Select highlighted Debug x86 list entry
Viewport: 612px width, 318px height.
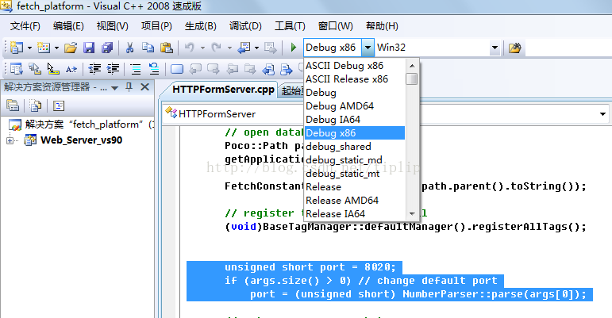(x=355, y=133)
